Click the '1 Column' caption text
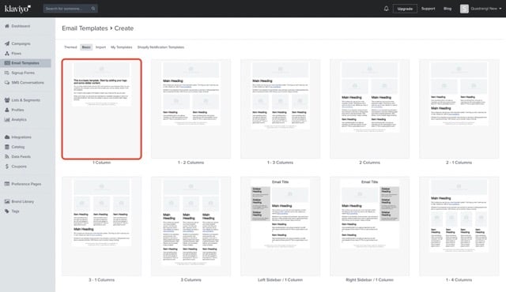The width and height of the screenshot is (506, 292). (102, 163)
